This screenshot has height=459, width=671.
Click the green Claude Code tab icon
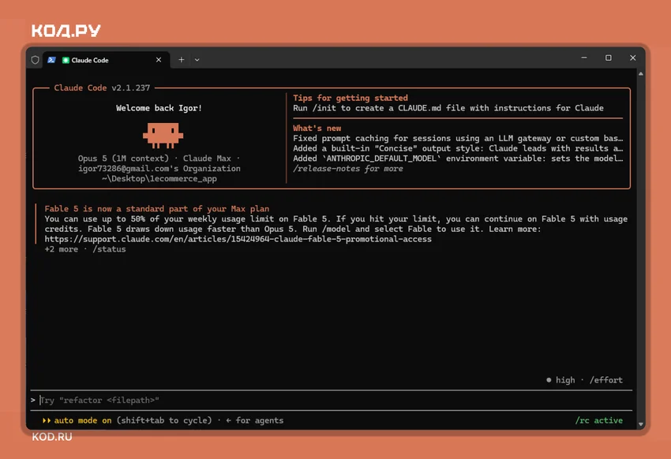click(66, 60)
